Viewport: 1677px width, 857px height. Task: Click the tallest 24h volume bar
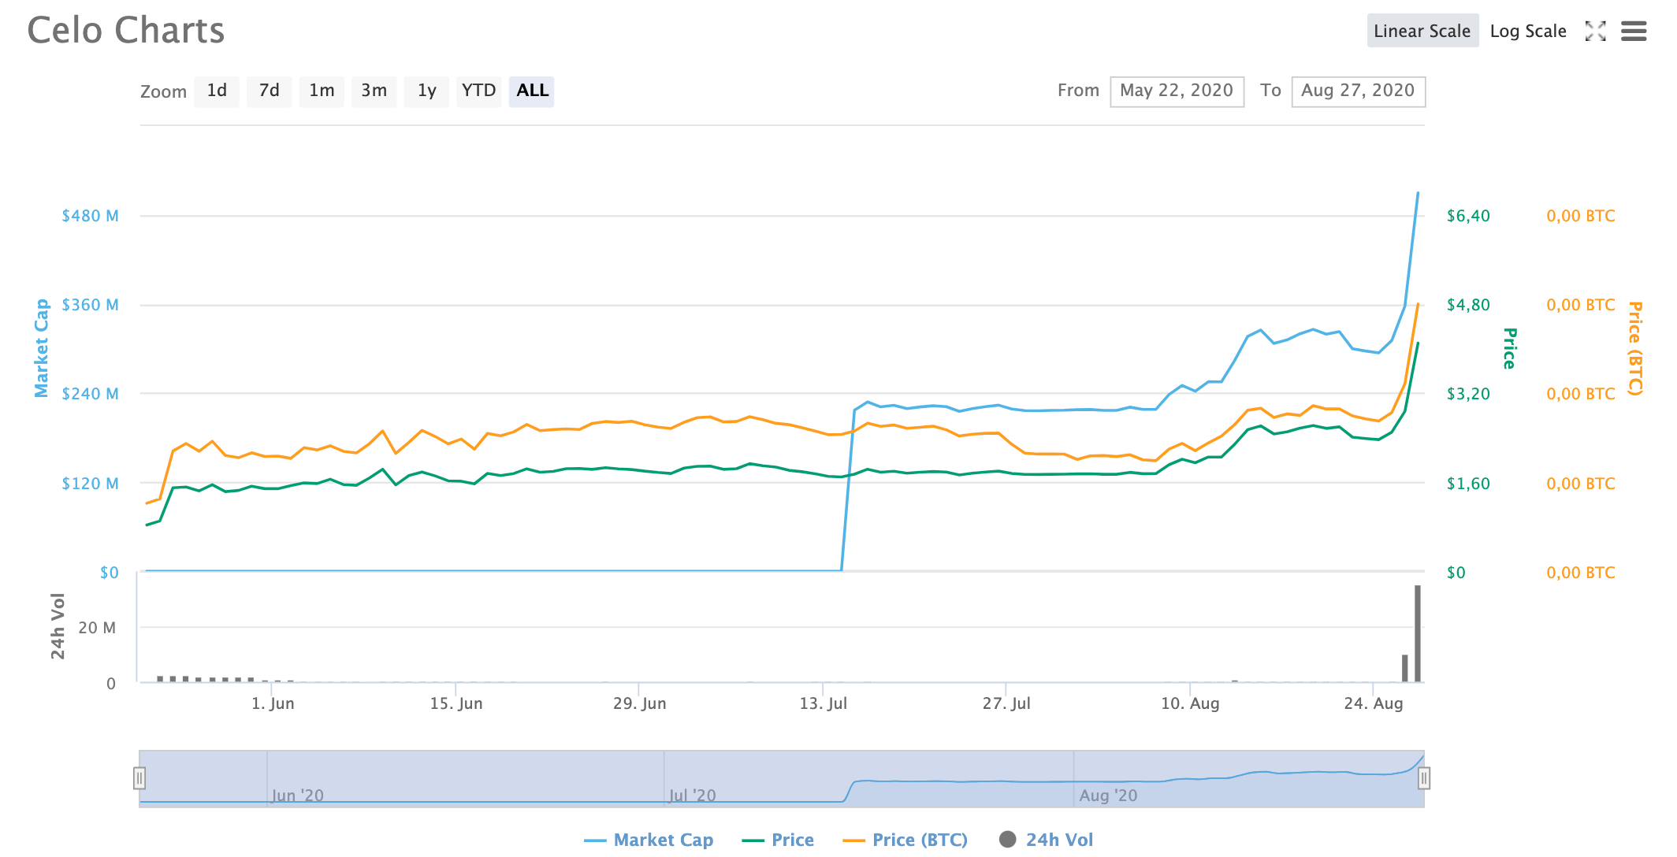pos(1418,634)
